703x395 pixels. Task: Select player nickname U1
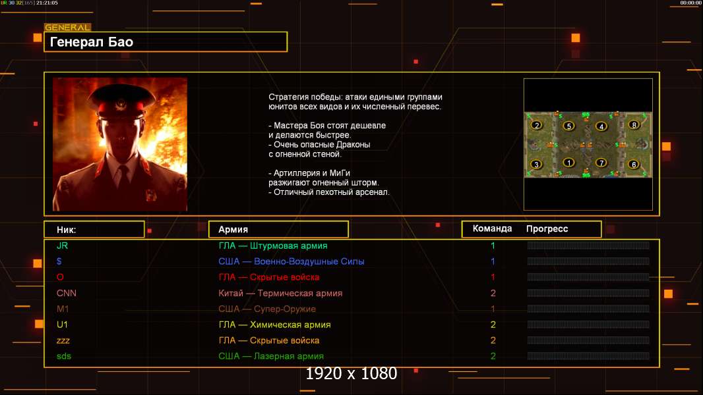pos(62,325)
